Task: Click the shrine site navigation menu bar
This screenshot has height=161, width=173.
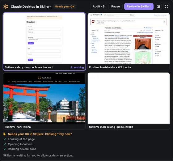Action: (44, 82)
